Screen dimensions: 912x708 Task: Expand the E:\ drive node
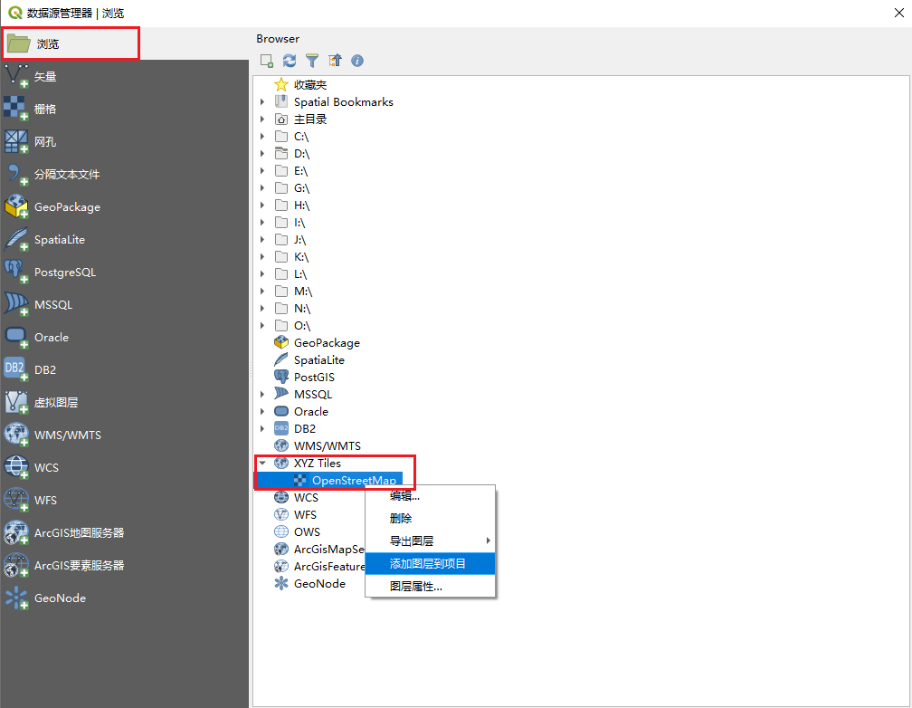262,170
